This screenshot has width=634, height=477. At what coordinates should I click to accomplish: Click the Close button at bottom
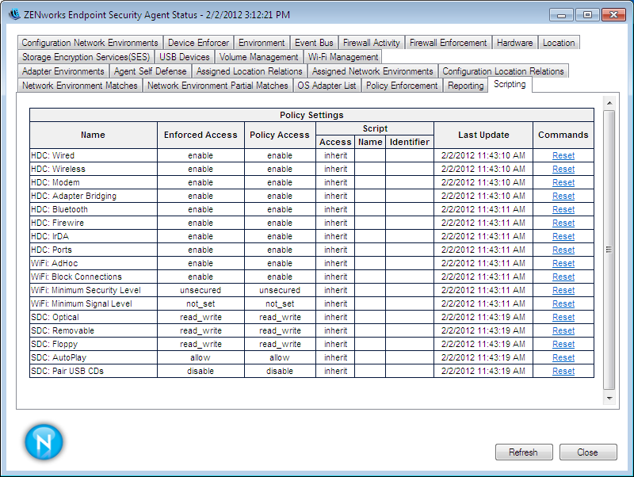[x=588, y=452]
